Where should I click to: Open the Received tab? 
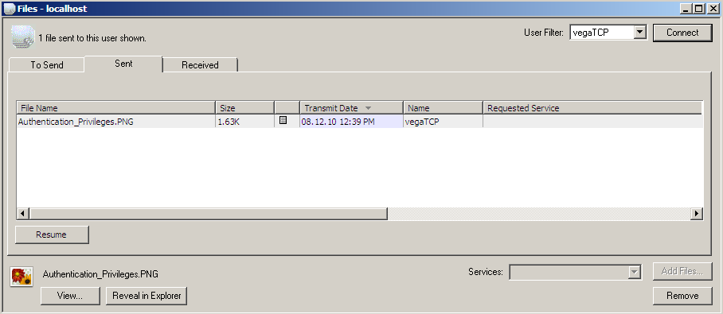pos(200,65)
